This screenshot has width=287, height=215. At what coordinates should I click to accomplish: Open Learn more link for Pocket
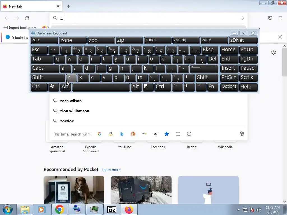111,170
